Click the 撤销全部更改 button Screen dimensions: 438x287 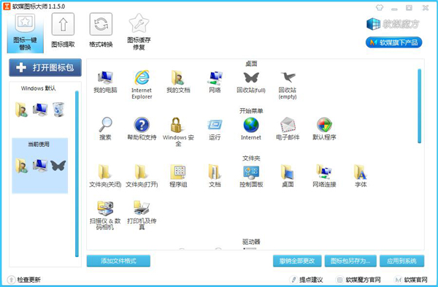[x=297, y=261]
